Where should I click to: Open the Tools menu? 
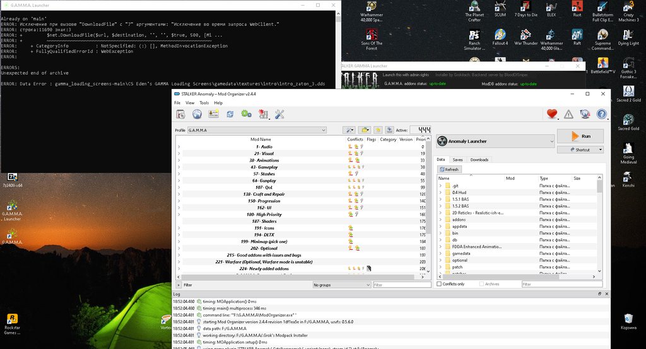pyautogui.click(x=204, y=103)
